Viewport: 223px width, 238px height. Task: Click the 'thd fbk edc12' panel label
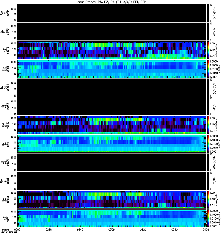tap(6, 125)
